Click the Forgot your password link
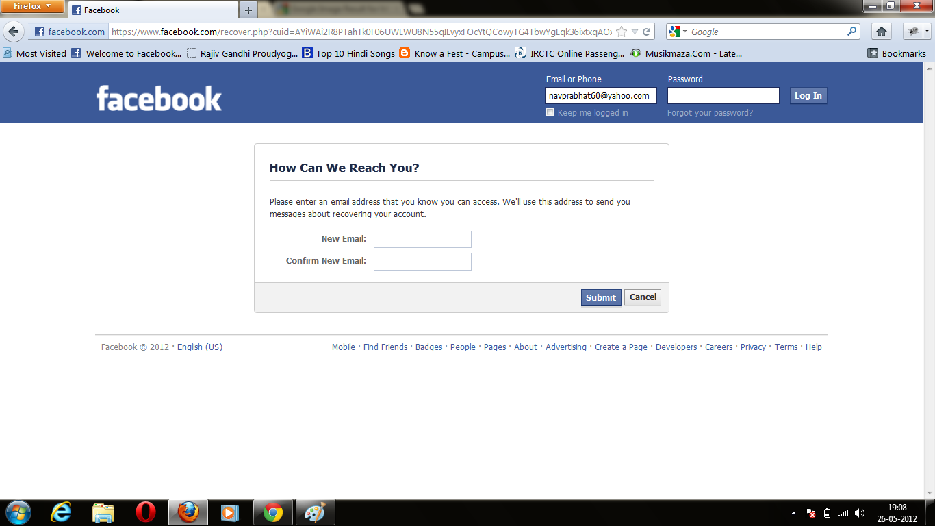 (710, 113)
